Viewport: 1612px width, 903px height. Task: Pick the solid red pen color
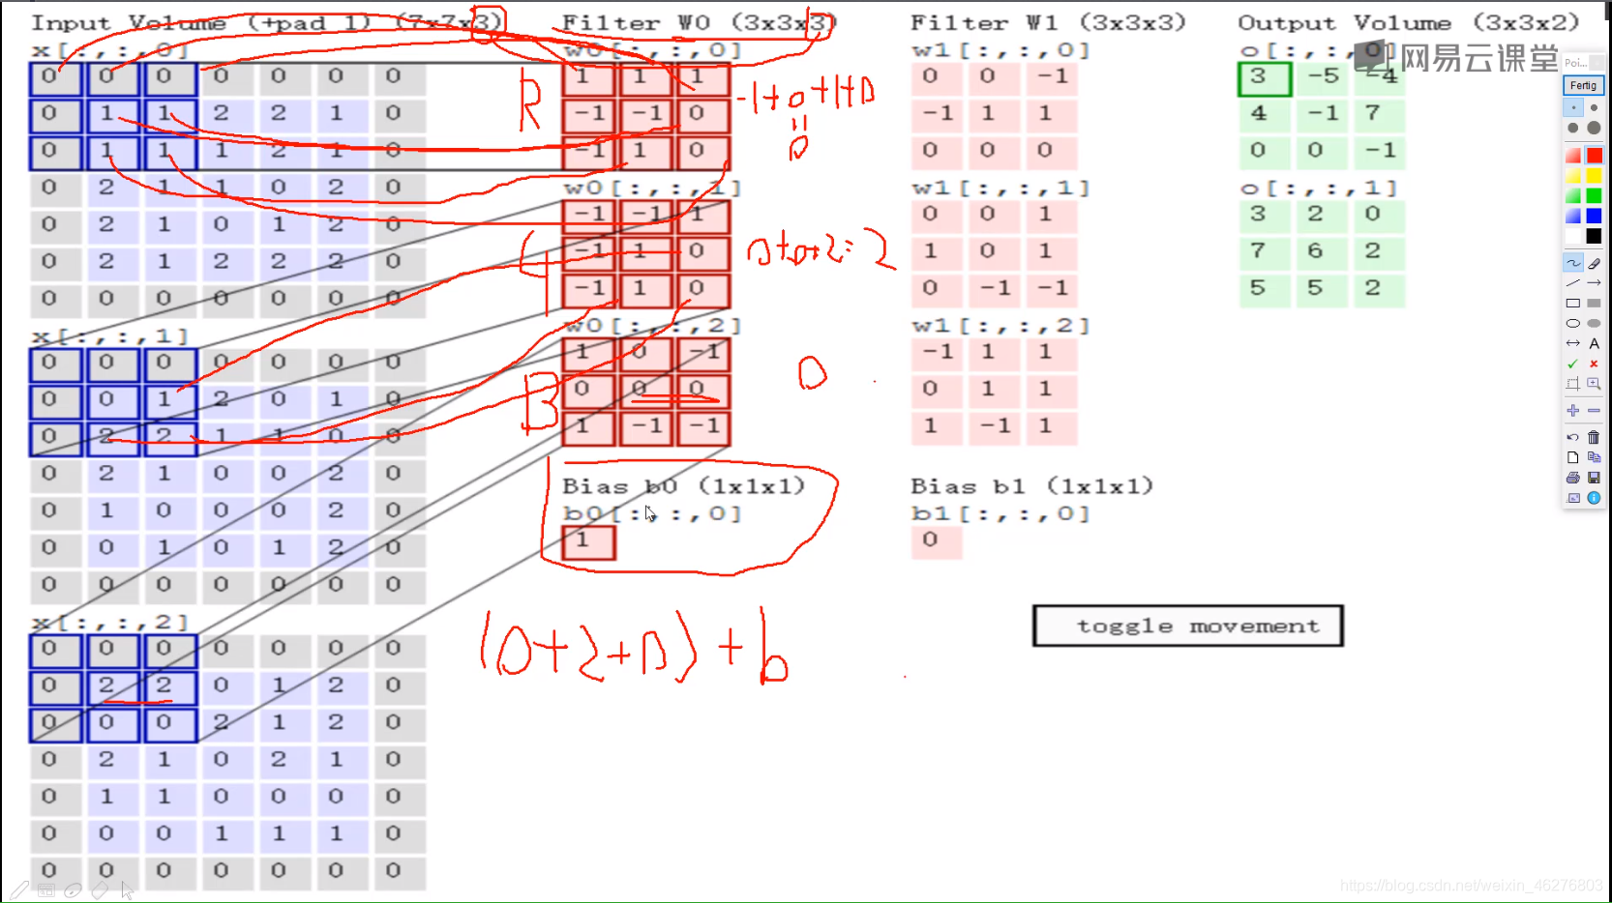1594,156
